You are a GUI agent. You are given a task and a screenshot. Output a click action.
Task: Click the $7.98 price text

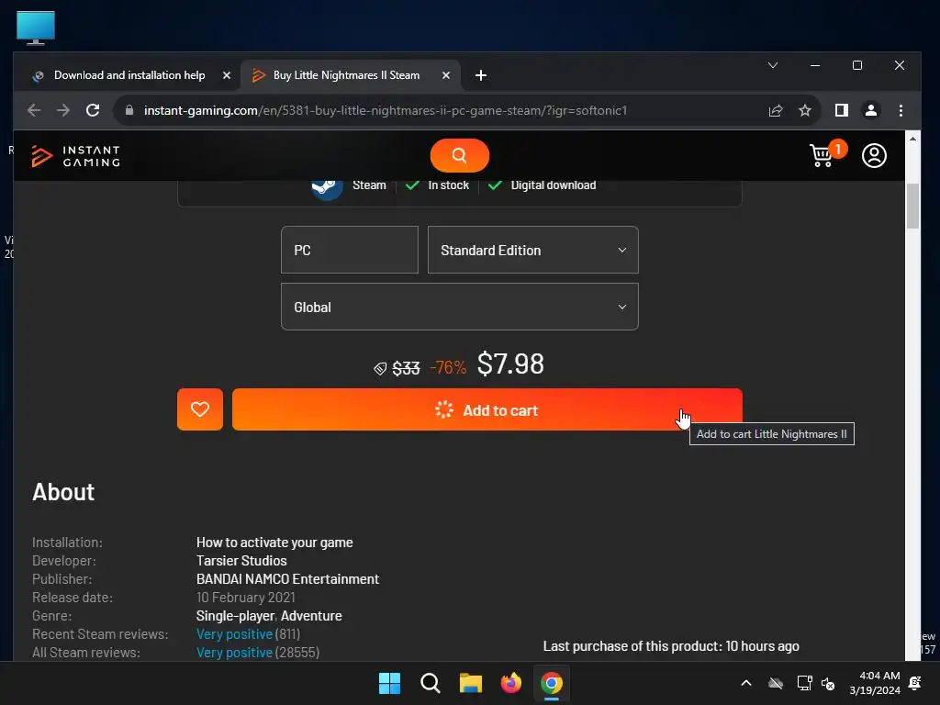510,364
